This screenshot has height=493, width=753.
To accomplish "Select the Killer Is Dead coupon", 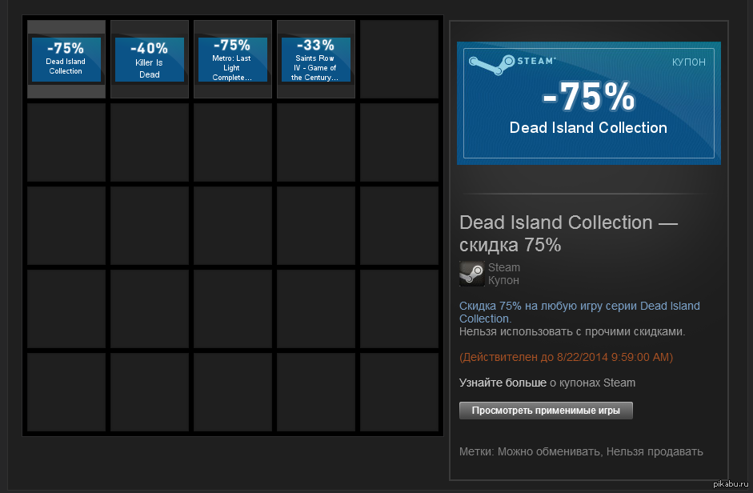I will click(150, 59).
